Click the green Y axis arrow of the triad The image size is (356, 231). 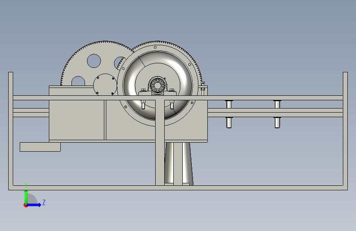coord(26,196)
